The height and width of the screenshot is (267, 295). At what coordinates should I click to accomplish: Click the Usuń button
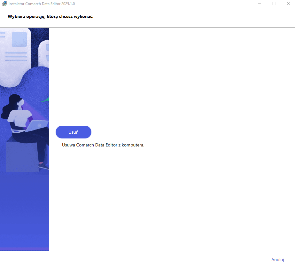74,132
